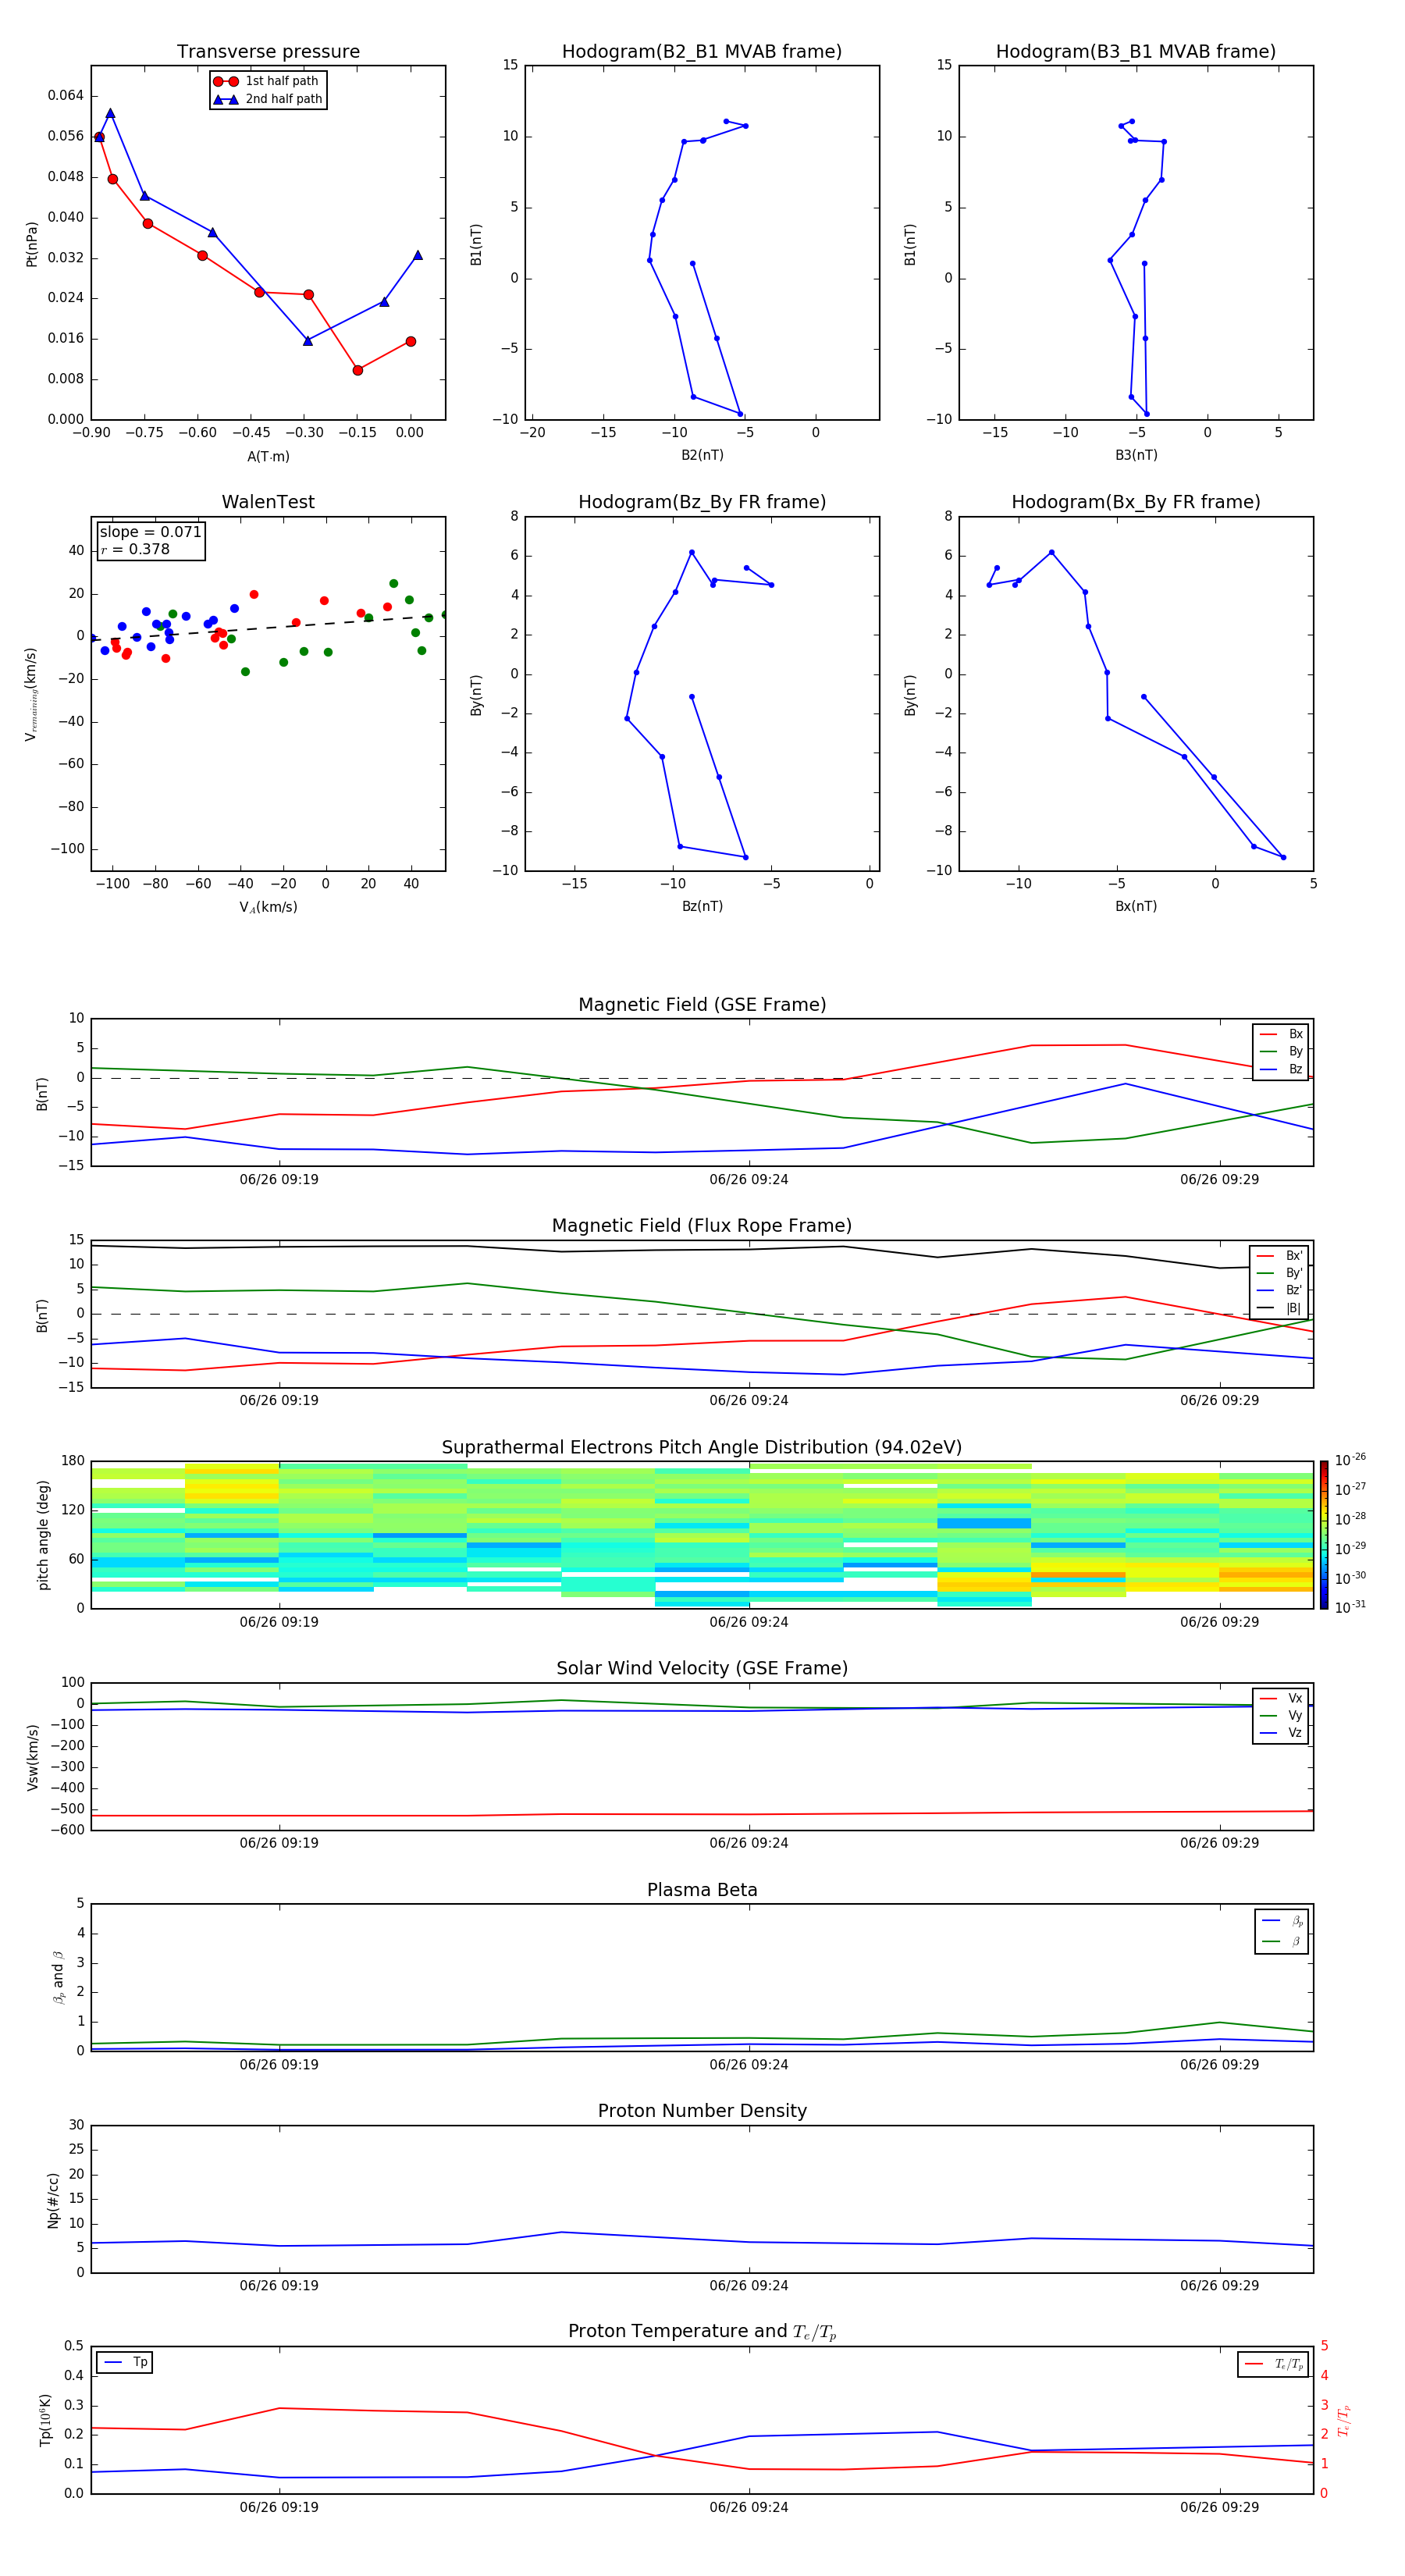
Task: Click the "Hodogram(B3_B1 MVAB frame)" title
Action: click(1136, 51)
